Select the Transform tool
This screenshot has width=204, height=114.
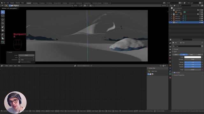tap(3, 30)
